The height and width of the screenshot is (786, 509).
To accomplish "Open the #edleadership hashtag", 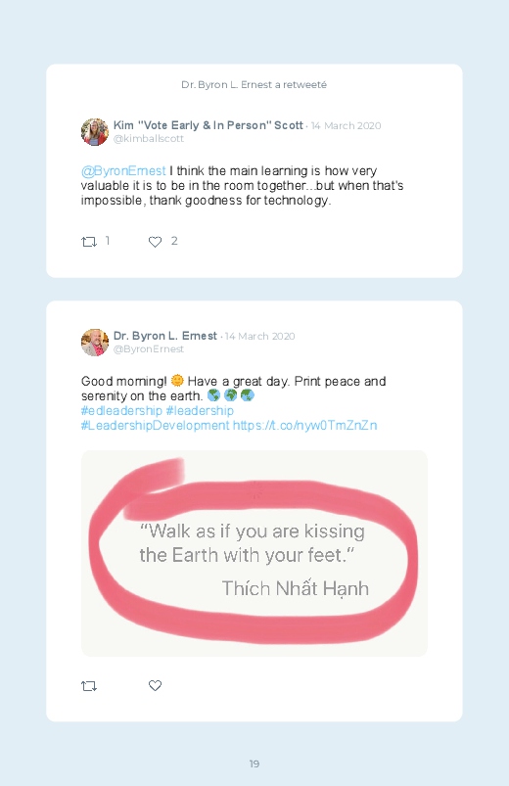I will point(121,410).
